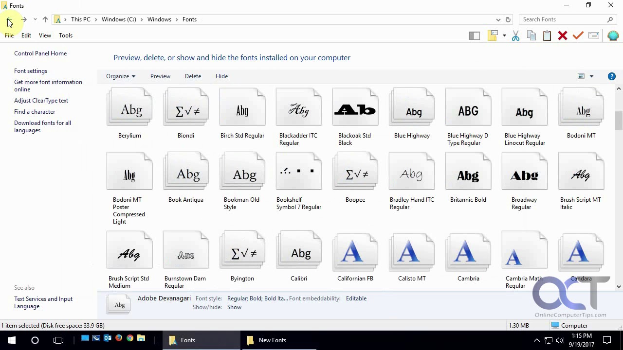This screenshot has height=350, width=623.
Task: Click Download fonts for all languages
Action: [x=43, y=126]
